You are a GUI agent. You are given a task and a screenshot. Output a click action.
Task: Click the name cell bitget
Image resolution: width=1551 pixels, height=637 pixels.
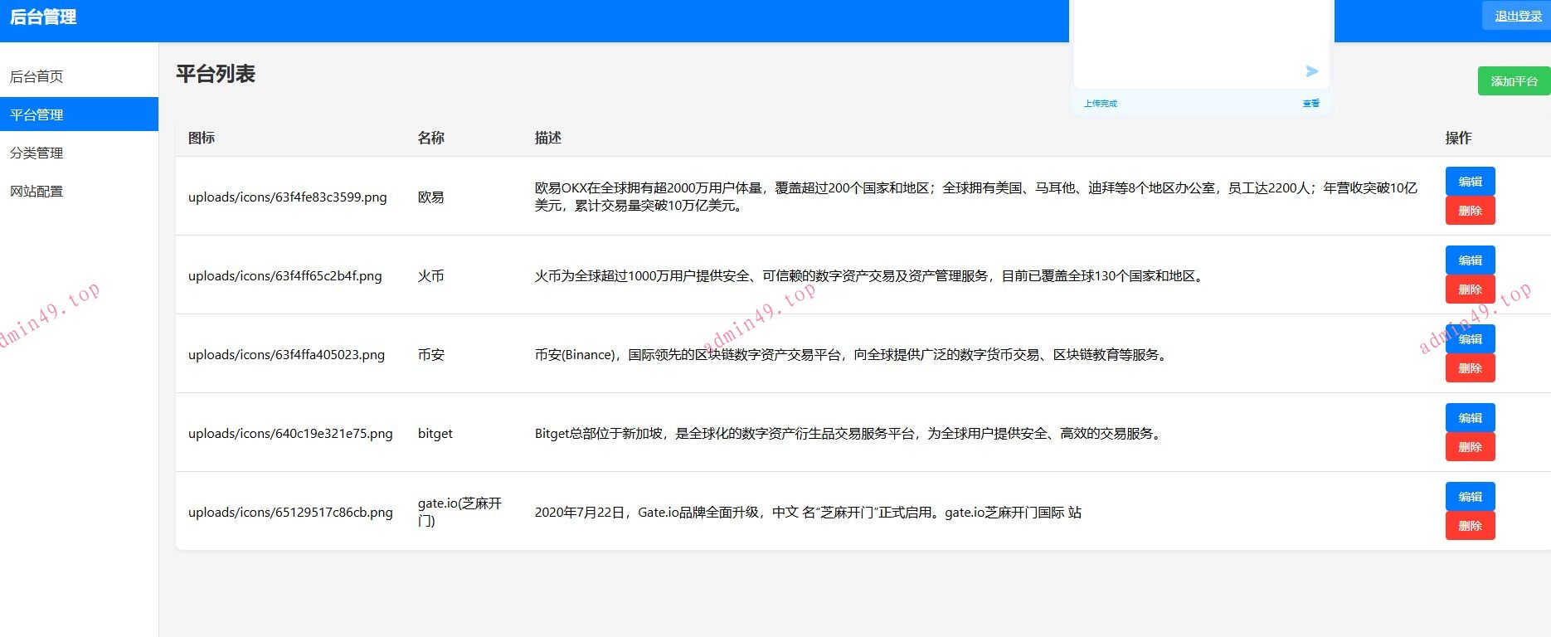tap(435, 434)
